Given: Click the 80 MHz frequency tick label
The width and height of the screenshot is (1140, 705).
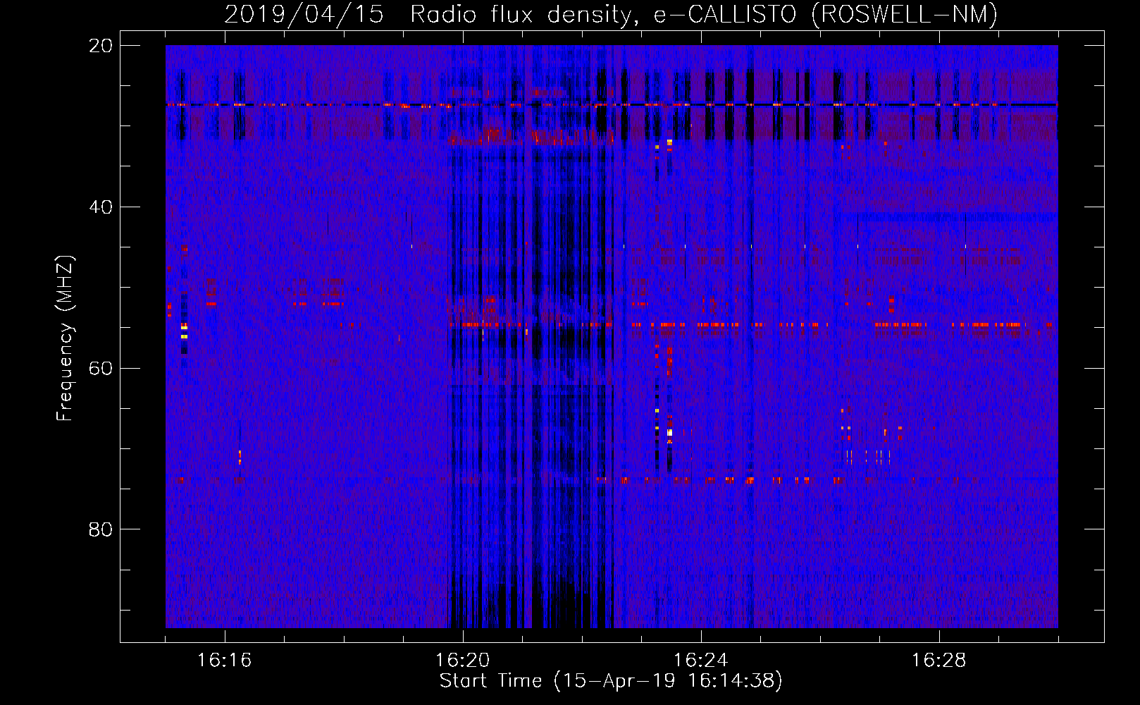Looking at the screenshot, I should [x=100, y=529].
